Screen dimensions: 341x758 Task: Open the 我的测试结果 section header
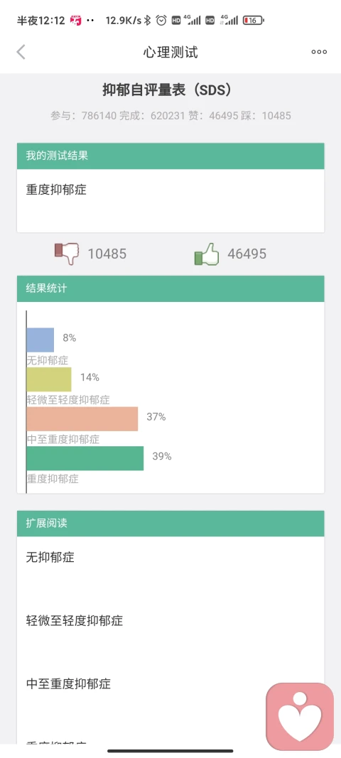[170, 156]
